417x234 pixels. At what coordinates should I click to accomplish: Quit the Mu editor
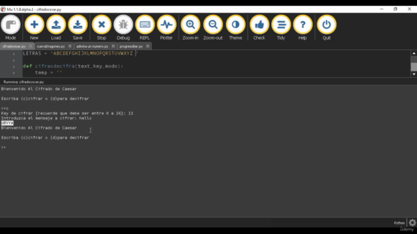326,27
